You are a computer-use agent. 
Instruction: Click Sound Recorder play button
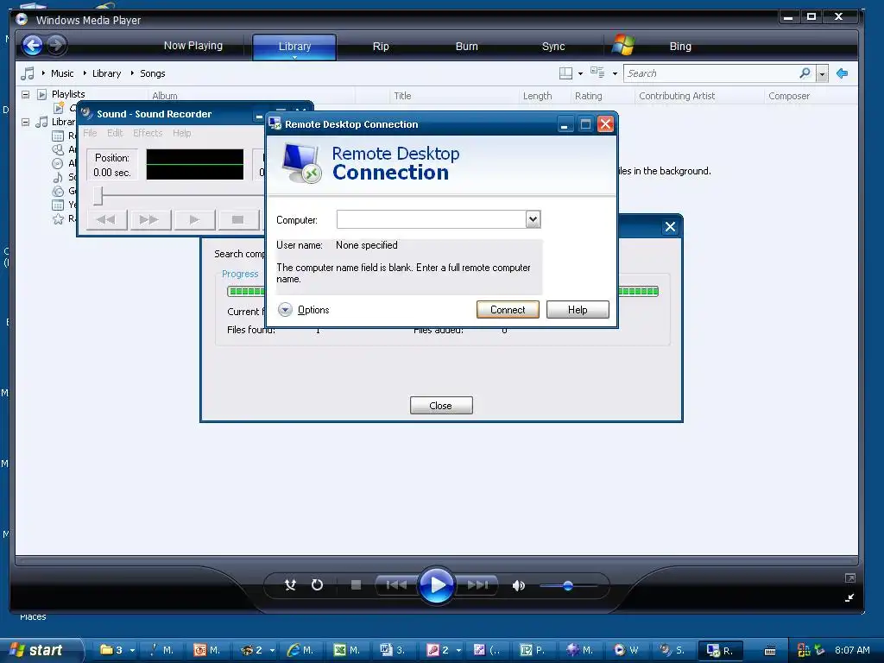click(x=194, y=220)
